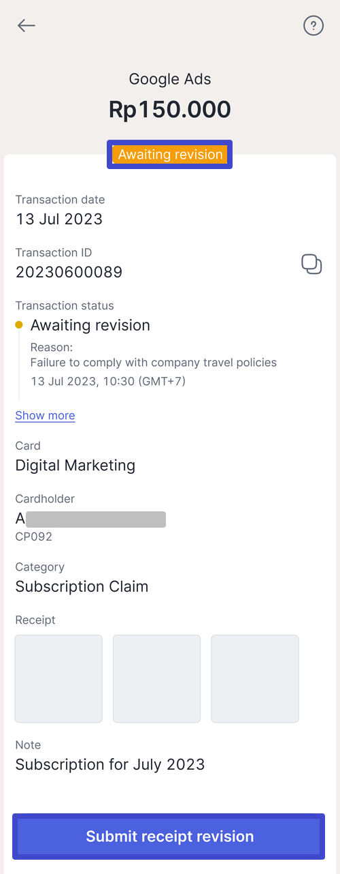340x874 pixels.
Task: Tap the redacted cardholder name
Action: coord(90,519)
